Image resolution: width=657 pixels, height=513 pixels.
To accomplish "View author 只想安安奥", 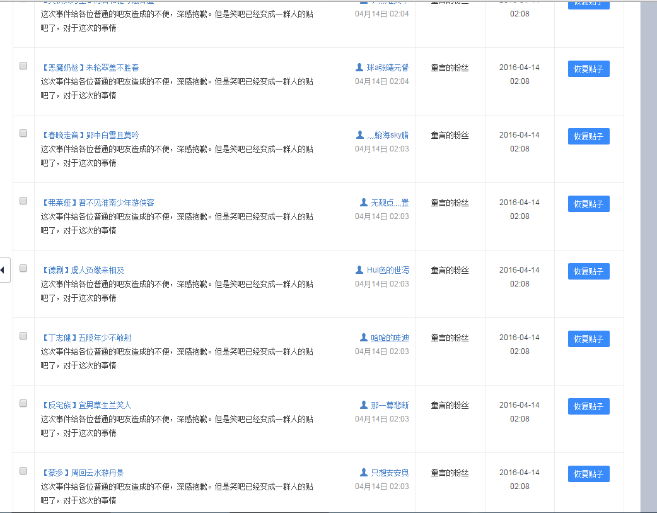I will click(x=390, y=473).
